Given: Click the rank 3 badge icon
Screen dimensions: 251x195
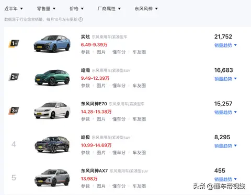Looking at the screenshot, I should point(14,111).
